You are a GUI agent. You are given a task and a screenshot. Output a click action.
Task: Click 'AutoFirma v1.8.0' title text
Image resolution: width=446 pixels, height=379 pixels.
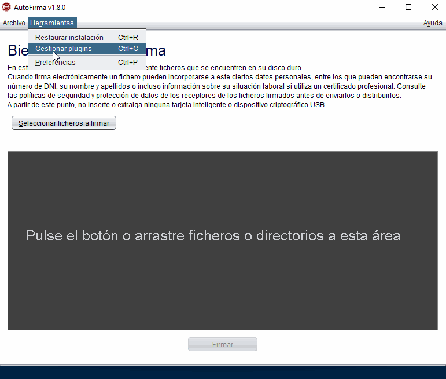coord(39,8)
